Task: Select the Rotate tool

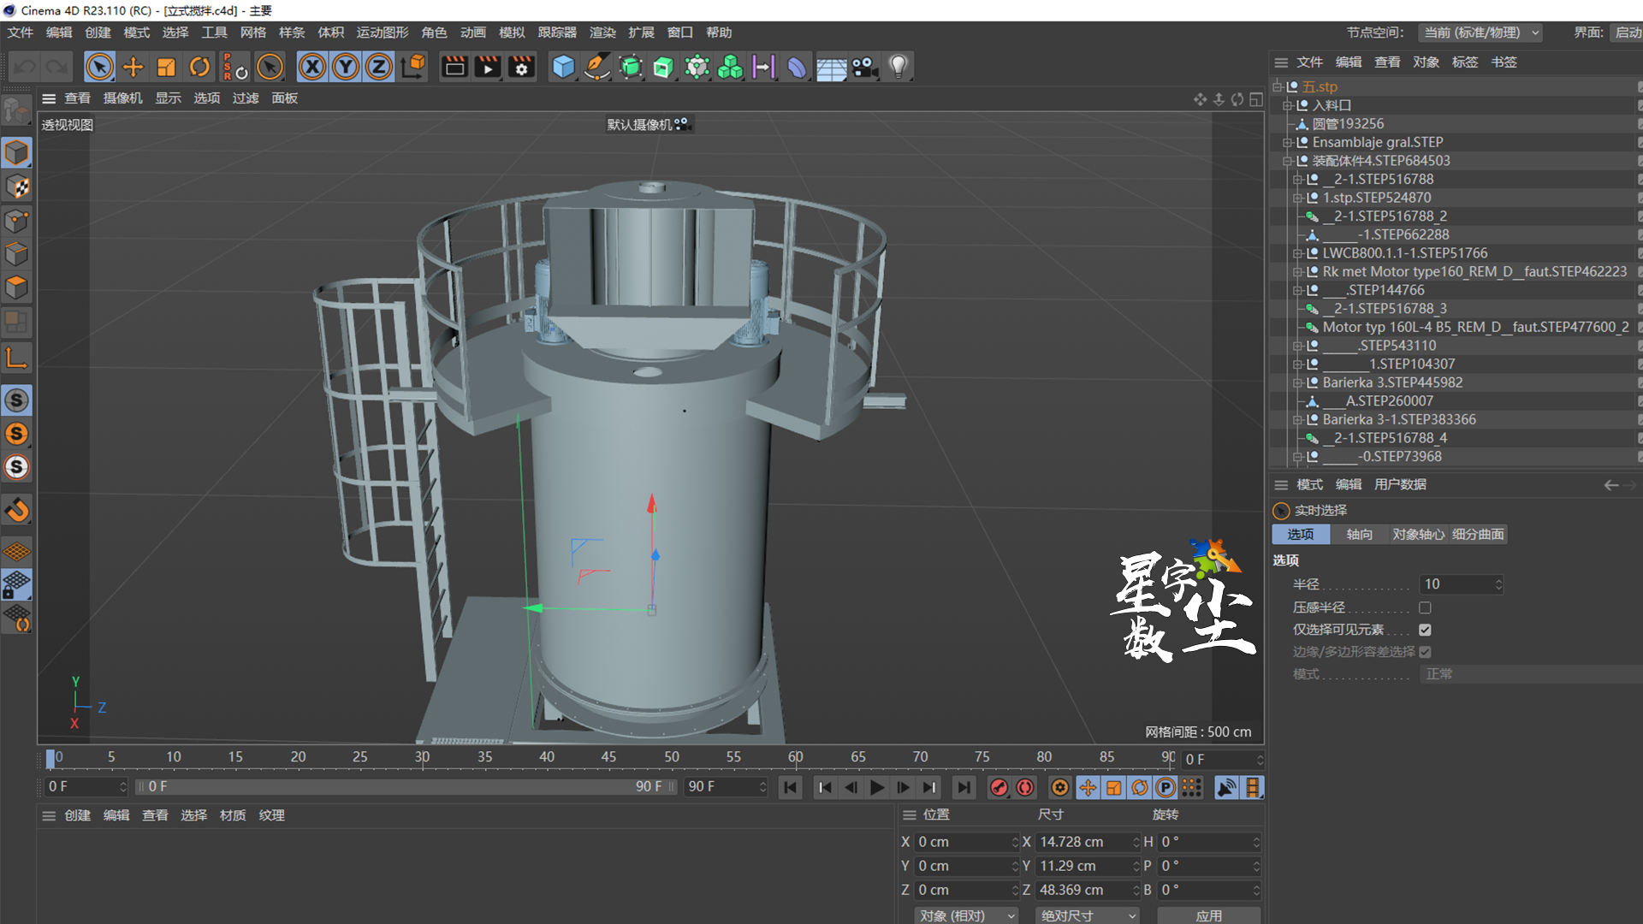Action: [199, 67]
